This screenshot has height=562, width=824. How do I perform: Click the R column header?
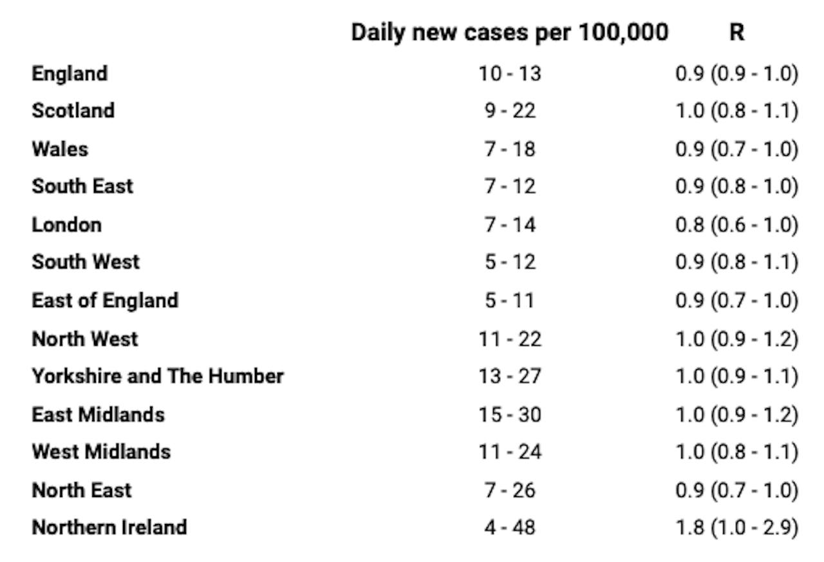[x=737, y=33]
